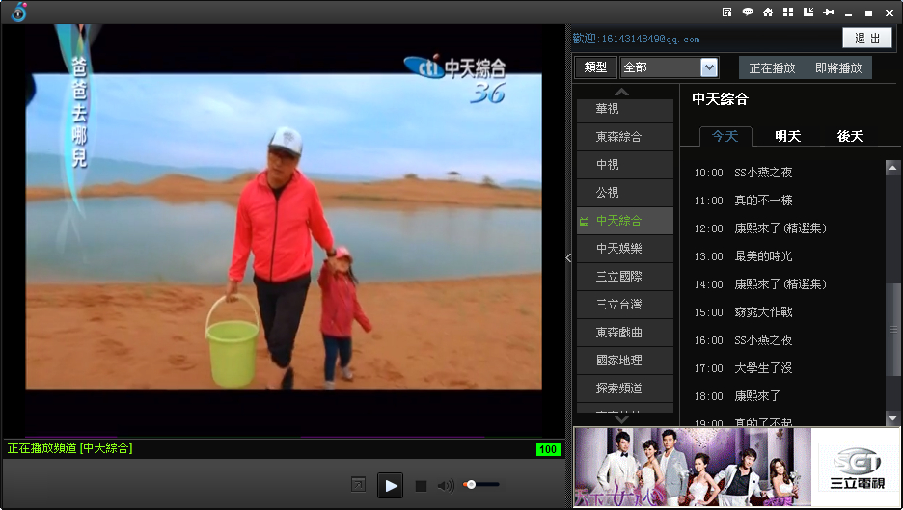This screenshot has width=903, height=510.
Task: Click the channel list down arrow
Action: [x=621, y=419]
